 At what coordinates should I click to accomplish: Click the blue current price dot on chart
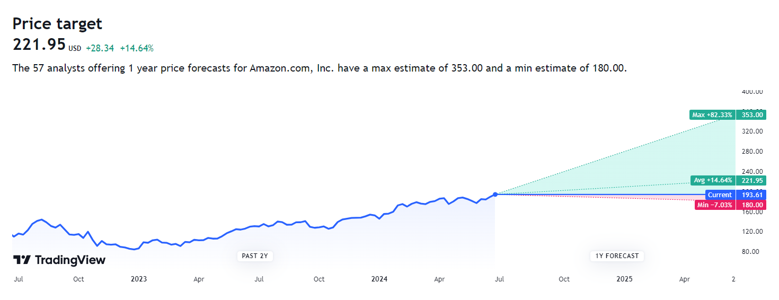495,195
